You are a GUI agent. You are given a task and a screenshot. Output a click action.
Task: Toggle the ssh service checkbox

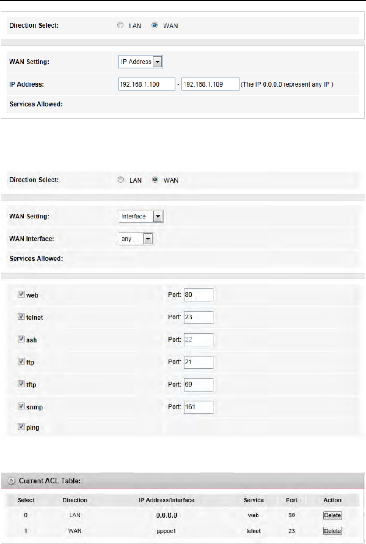coord(21,340)
